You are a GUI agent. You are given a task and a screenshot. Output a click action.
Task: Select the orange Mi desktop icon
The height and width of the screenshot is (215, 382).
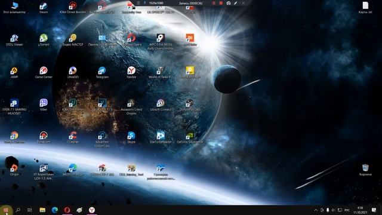point(190,40)
